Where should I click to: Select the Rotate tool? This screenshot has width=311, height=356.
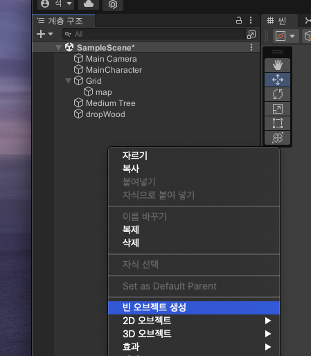tap(277, 94)
